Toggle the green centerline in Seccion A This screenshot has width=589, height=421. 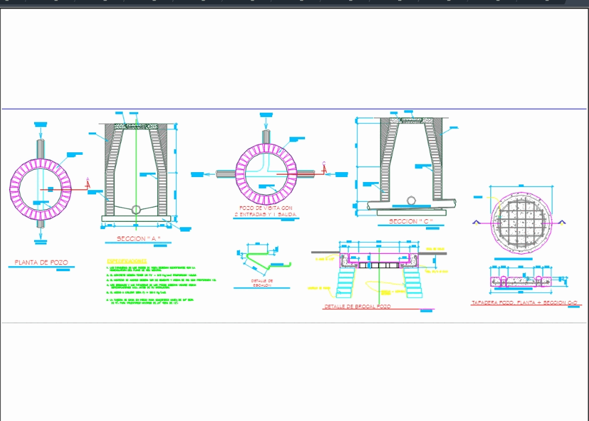click(x=136, y=180)
